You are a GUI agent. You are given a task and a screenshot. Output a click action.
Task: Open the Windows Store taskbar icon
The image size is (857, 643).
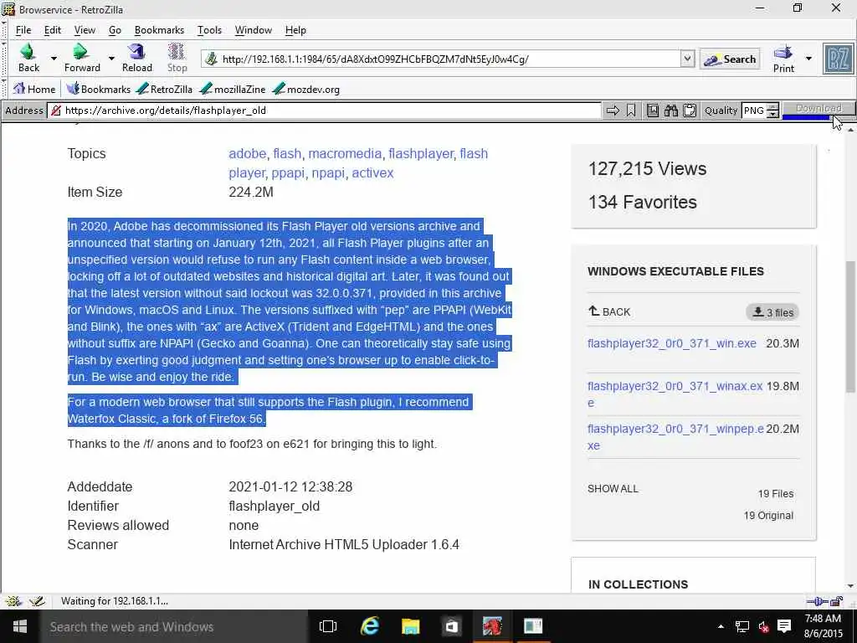(x=451, y=626)
